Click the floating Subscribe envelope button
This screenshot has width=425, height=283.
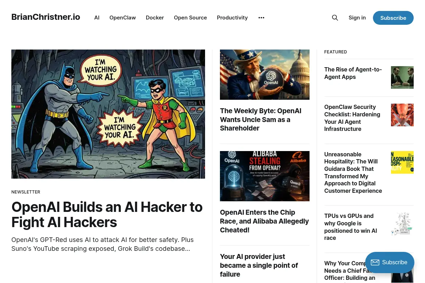coord(390,262)
